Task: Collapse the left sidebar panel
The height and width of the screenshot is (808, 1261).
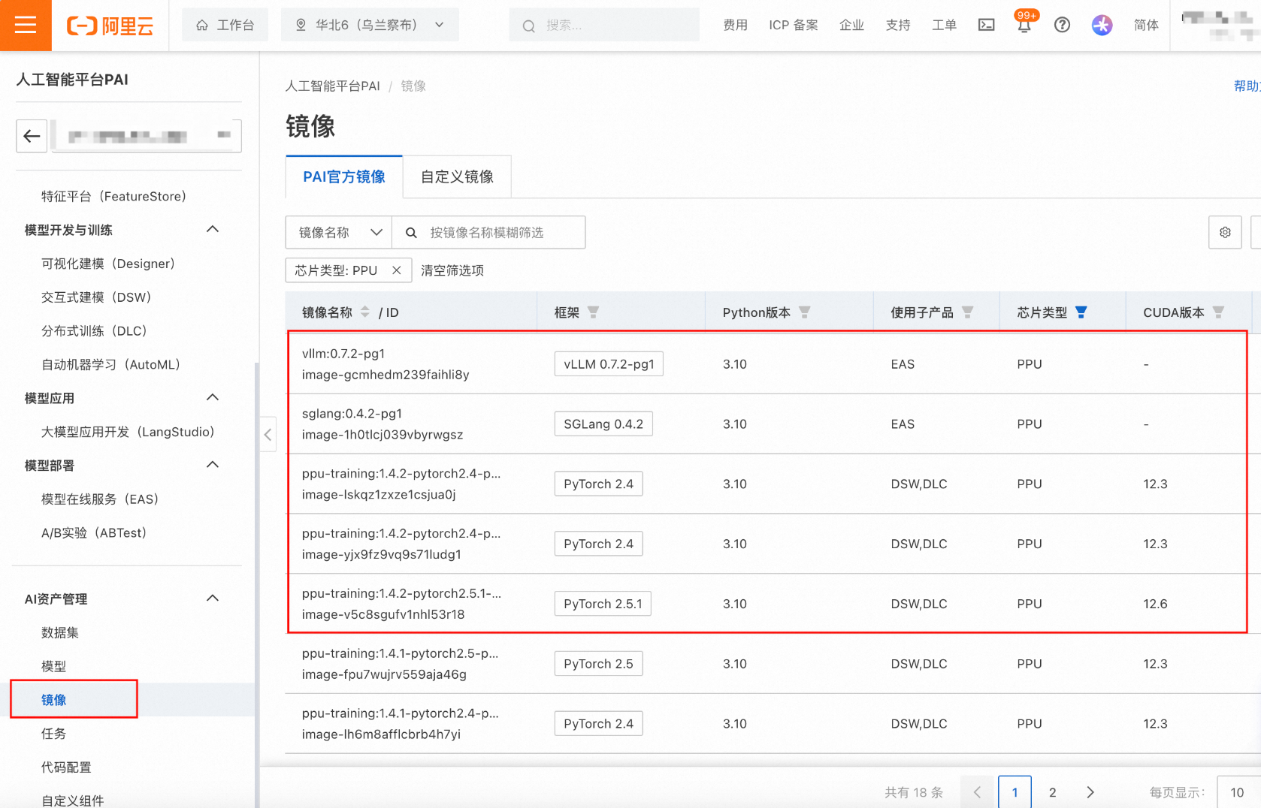Action: click(x=268, y=434)
